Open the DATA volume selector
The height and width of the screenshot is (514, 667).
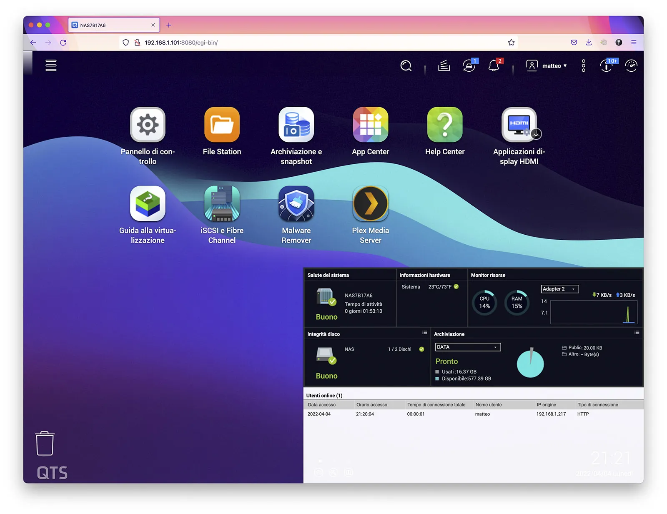point(467,347)
